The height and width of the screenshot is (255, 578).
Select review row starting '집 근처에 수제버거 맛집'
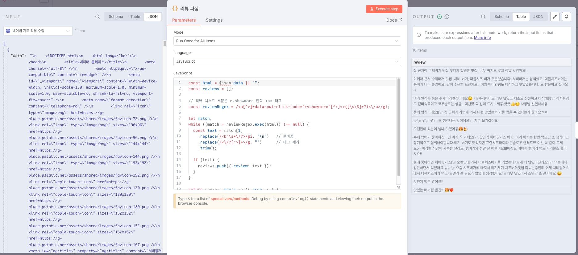[491, 71]
